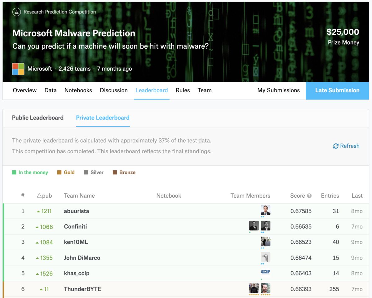Click the Research Prediction Competition flask icon
This screenshot has width=372, height=298.
pos(16,12)
